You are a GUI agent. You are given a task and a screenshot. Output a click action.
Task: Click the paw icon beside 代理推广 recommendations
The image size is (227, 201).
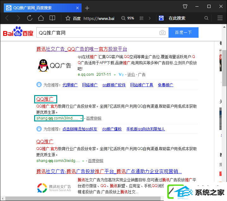pyautogui.click(x=39, y=85)
